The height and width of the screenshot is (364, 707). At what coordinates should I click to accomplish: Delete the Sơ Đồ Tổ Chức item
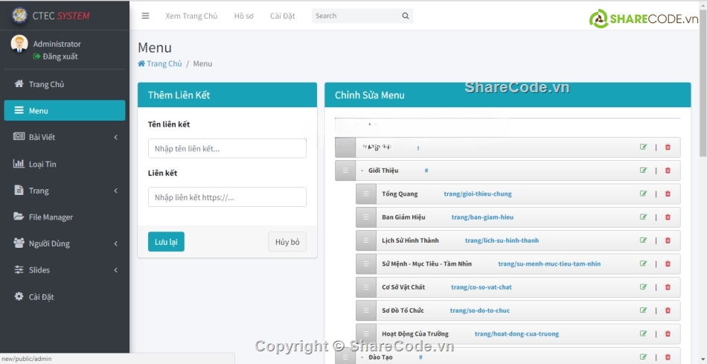[668, 310]
